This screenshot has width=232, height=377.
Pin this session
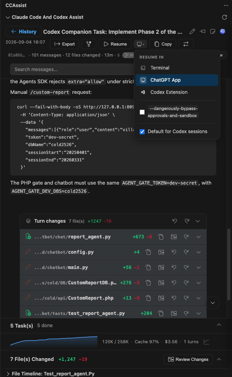[x=203, y=31]
